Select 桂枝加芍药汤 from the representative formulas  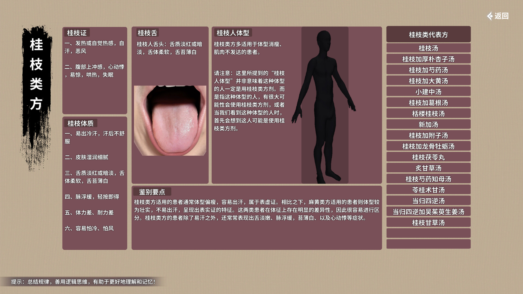point(428,70)
